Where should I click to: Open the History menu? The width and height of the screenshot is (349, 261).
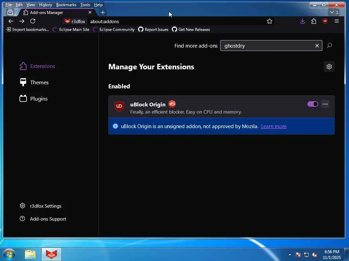pos(45,5)
